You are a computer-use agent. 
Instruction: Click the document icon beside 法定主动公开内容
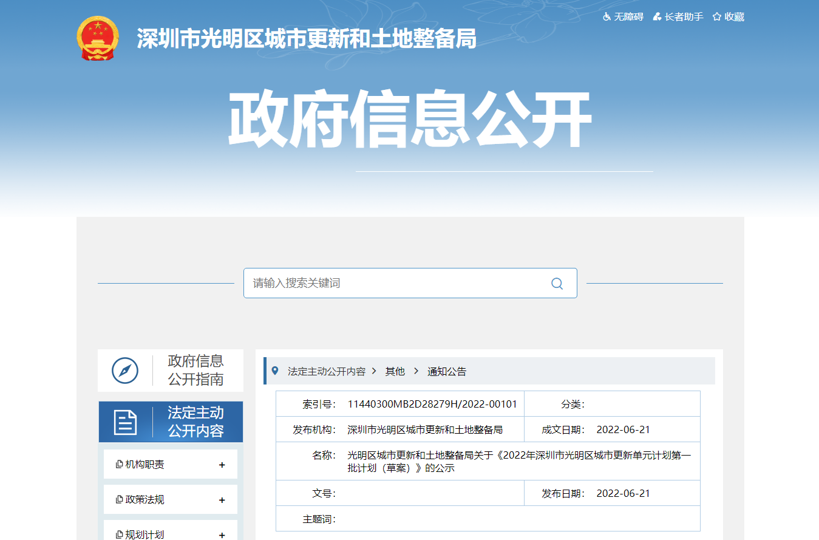[125, 422]
